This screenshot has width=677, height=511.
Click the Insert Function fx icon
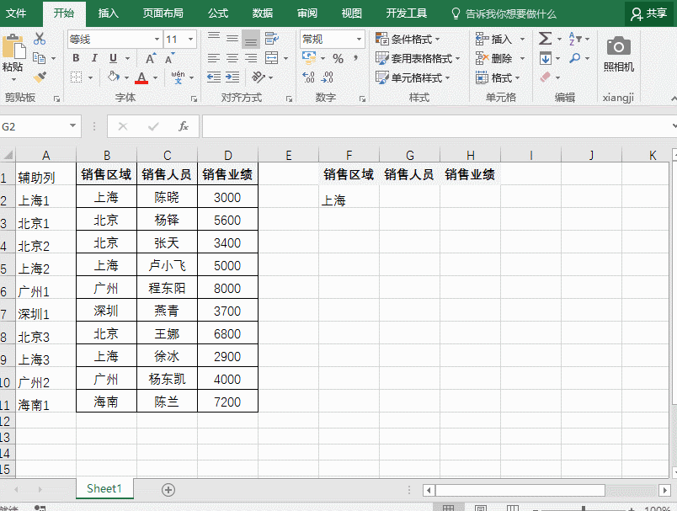coord(184,126)
